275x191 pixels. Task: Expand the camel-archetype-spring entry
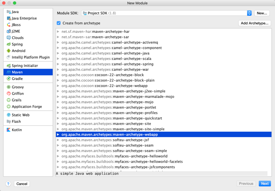pos(58,64)
